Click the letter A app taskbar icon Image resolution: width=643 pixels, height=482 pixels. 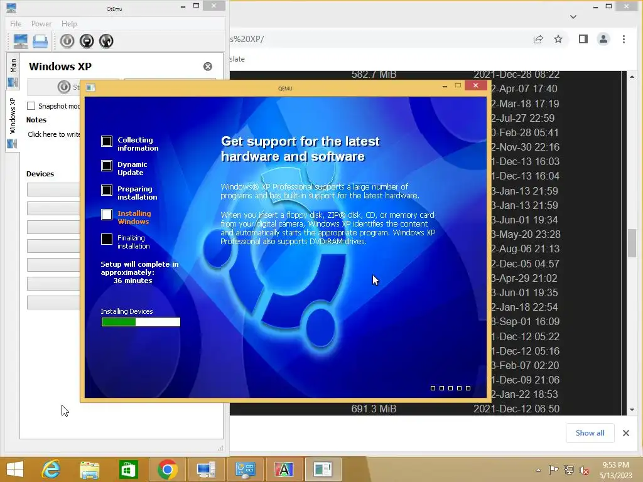click(x=284, y=469)
